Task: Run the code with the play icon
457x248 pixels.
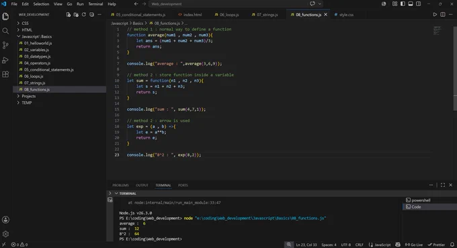Action: 435,15
